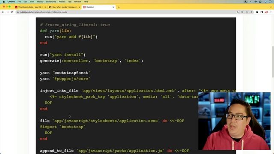Click the browser forward arrow
274x154 pixels.
tap(8, 12)
